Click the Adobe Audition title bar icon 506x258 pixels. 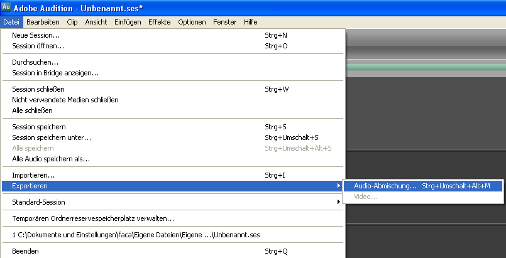(6, 7)
